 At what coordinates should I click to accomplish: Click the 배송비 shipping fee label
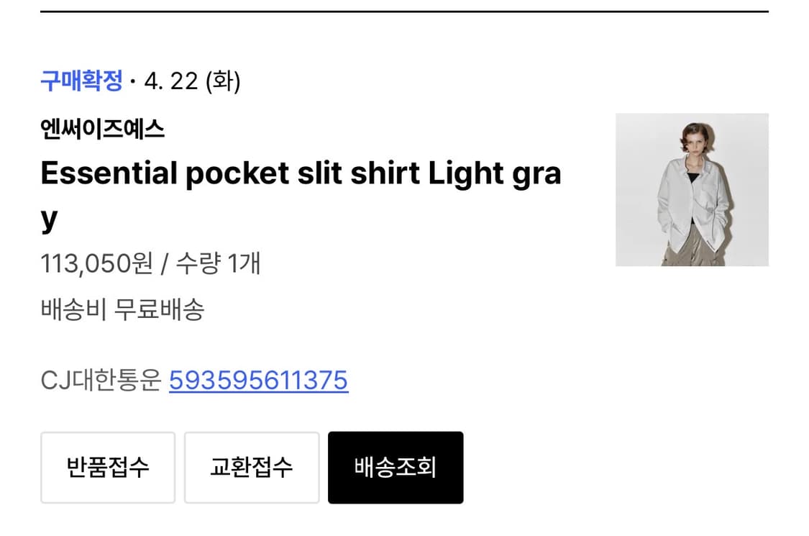[x=72, y=310]
